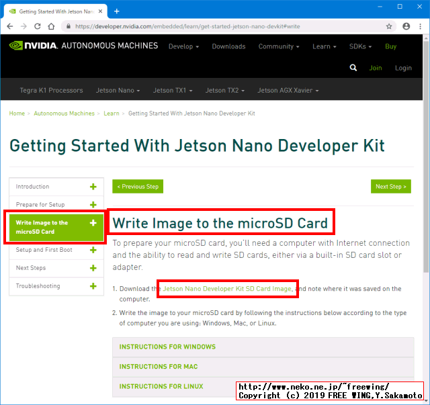Image resolution: width=430 pixels, height=405 pixels.
Task: Close the Getting Started With Jetson tab
Action: click(100, 11)
